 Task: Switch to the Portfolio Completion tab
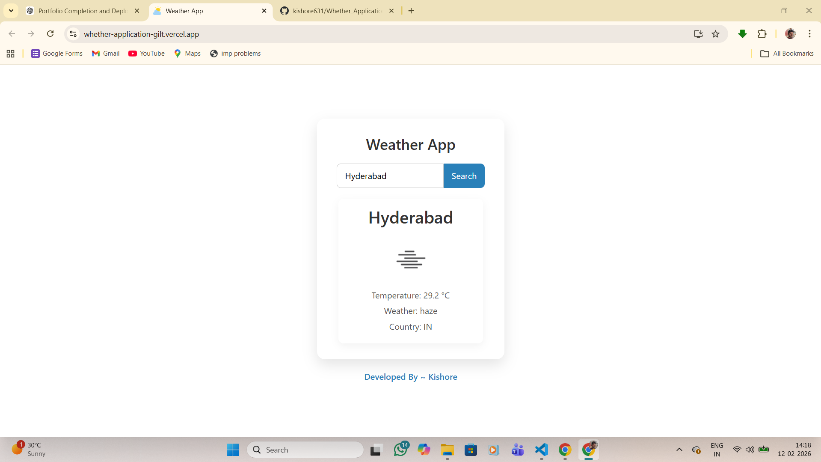(x=81, y=11)
